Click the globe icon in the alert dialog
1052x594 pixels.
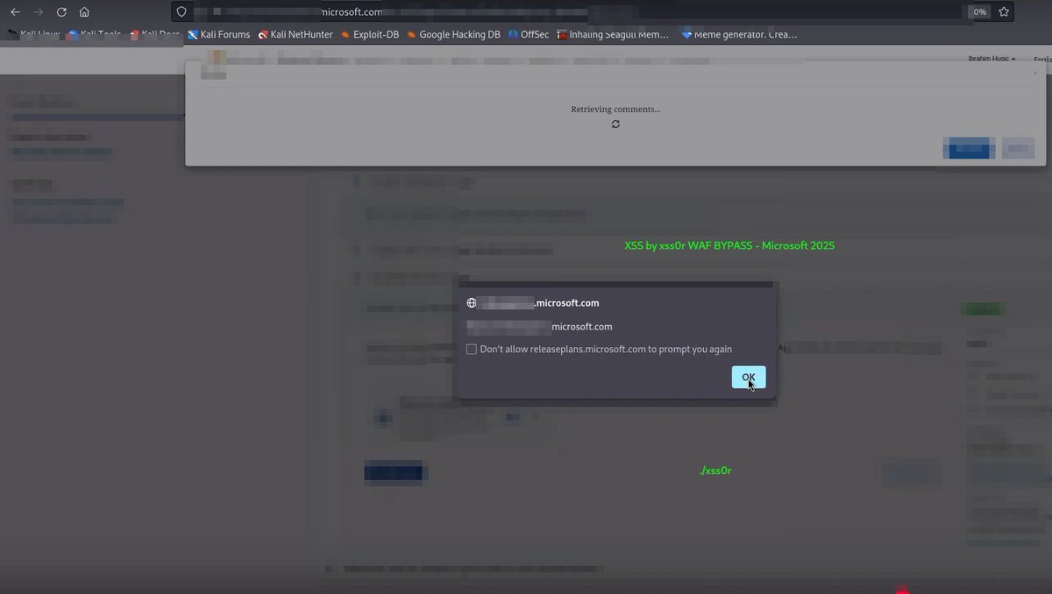tap(472, 302)
